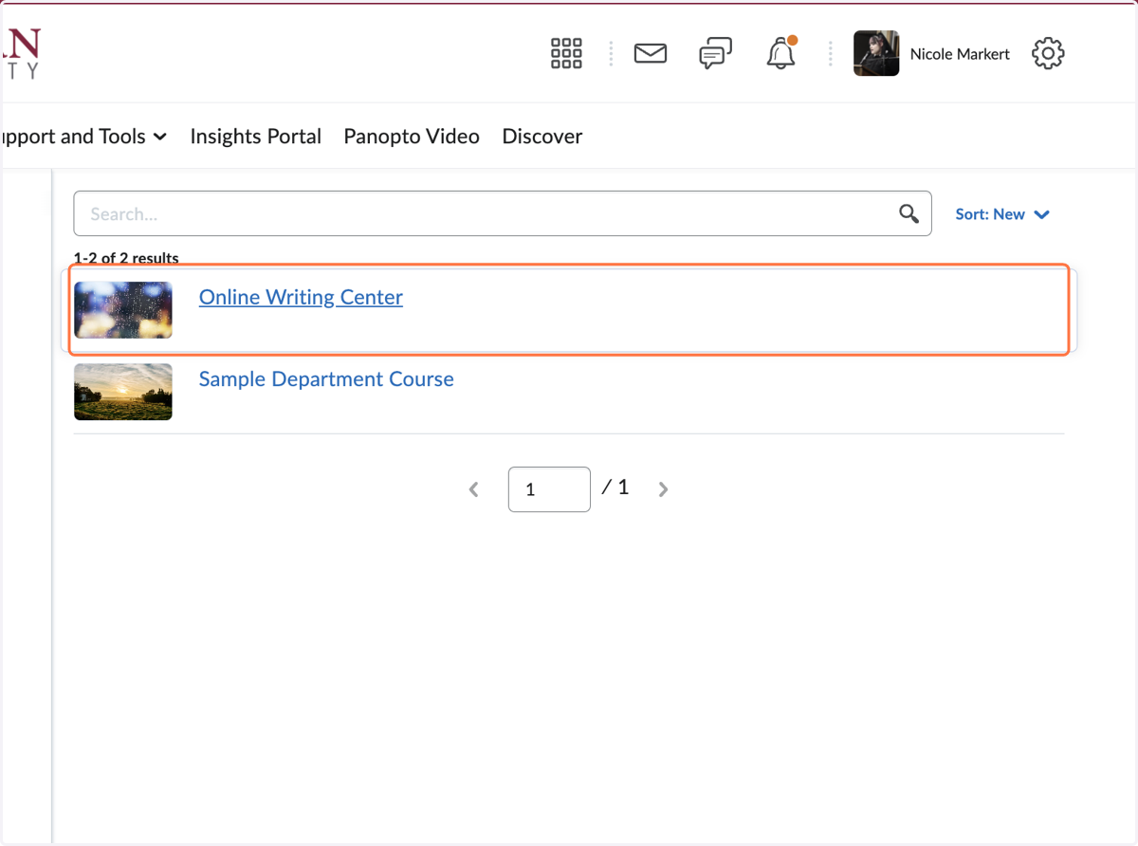Click the Online Writing Center course thumbnail
Viewport: 1138px width, 846px height.
[123, 310]
